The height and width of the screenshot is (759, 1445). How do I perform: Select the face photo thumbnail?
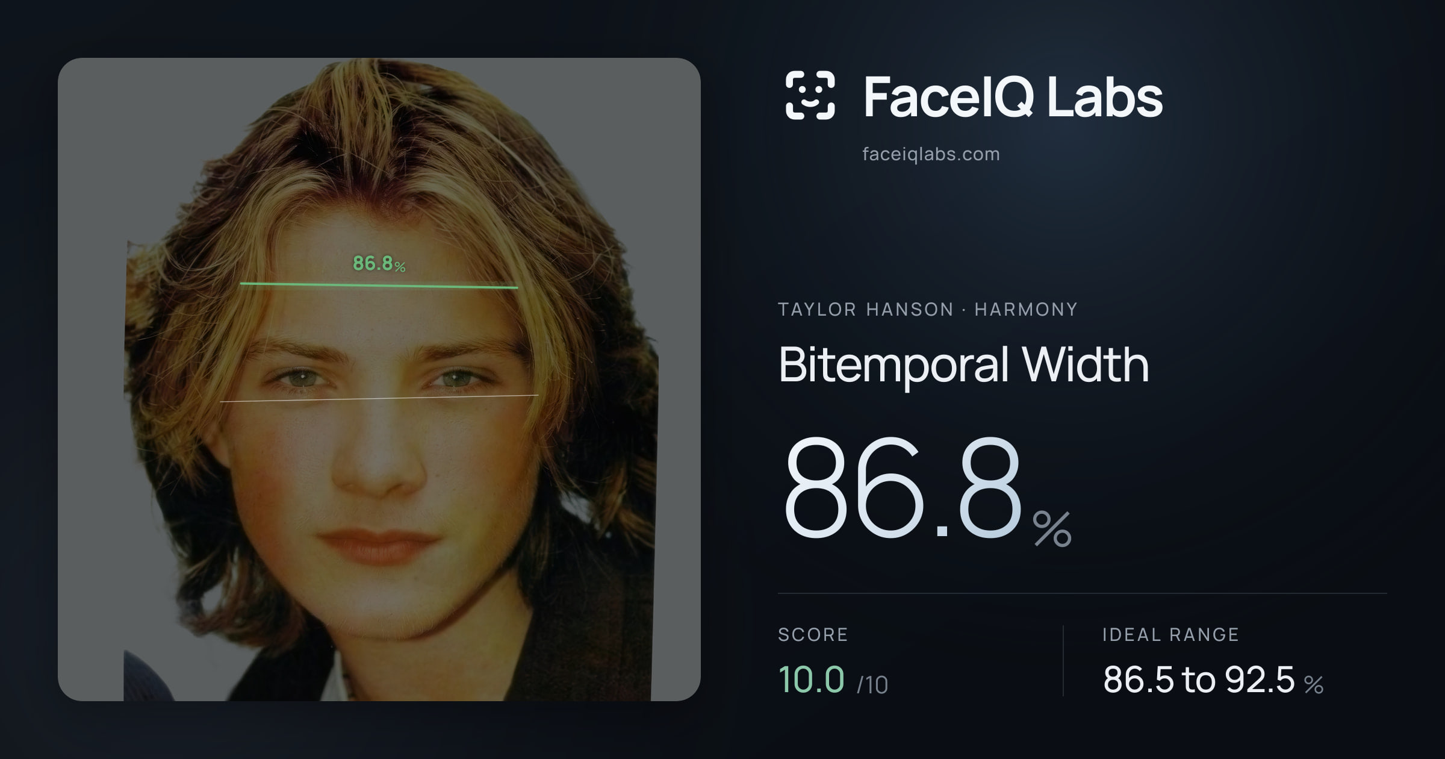click(x=379, y=379)
